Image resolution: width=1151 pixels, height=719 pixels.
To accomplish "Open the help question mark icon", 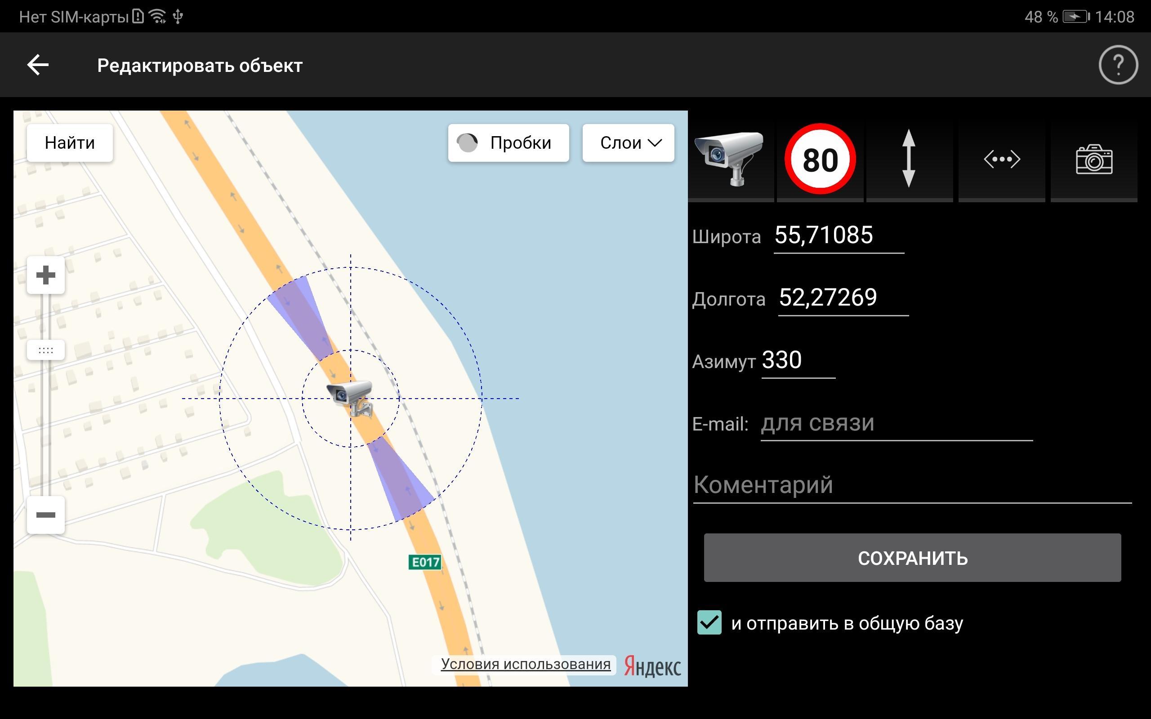I will (x=1118, y=65).
